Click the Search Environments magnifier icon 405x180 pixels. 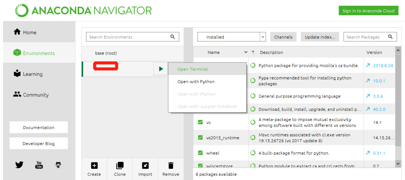pyautogui.click(x=173, y=37)
